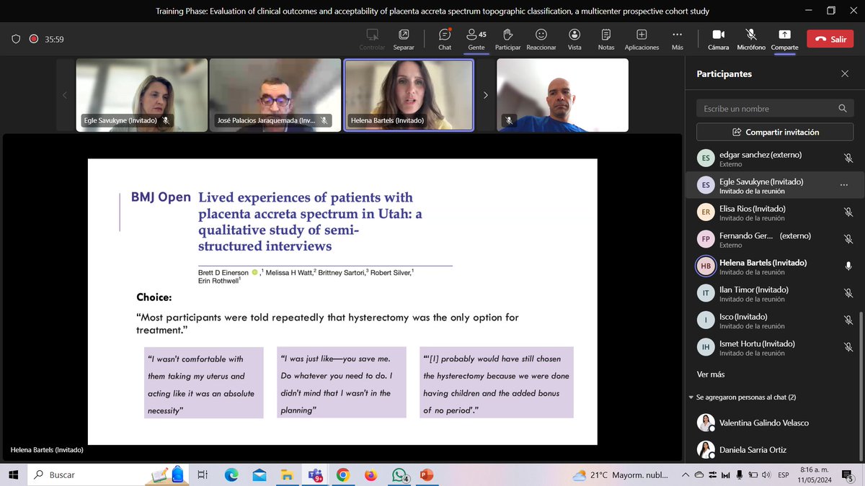The width and height of the screenshot is (865, 486).
Task: Search participants in 'Escribe un nombre' field
Action: pos(775,109)
